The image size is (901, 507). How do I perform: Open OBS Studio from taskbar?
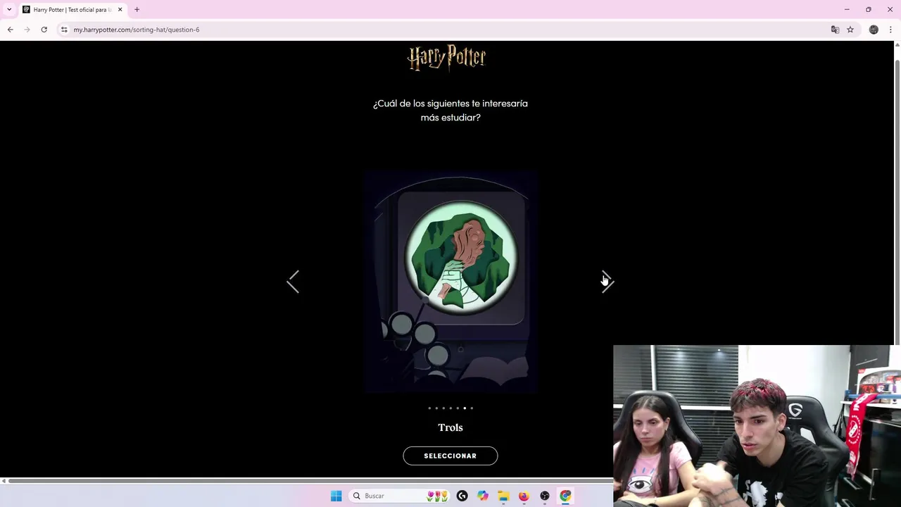click(545, 496)
